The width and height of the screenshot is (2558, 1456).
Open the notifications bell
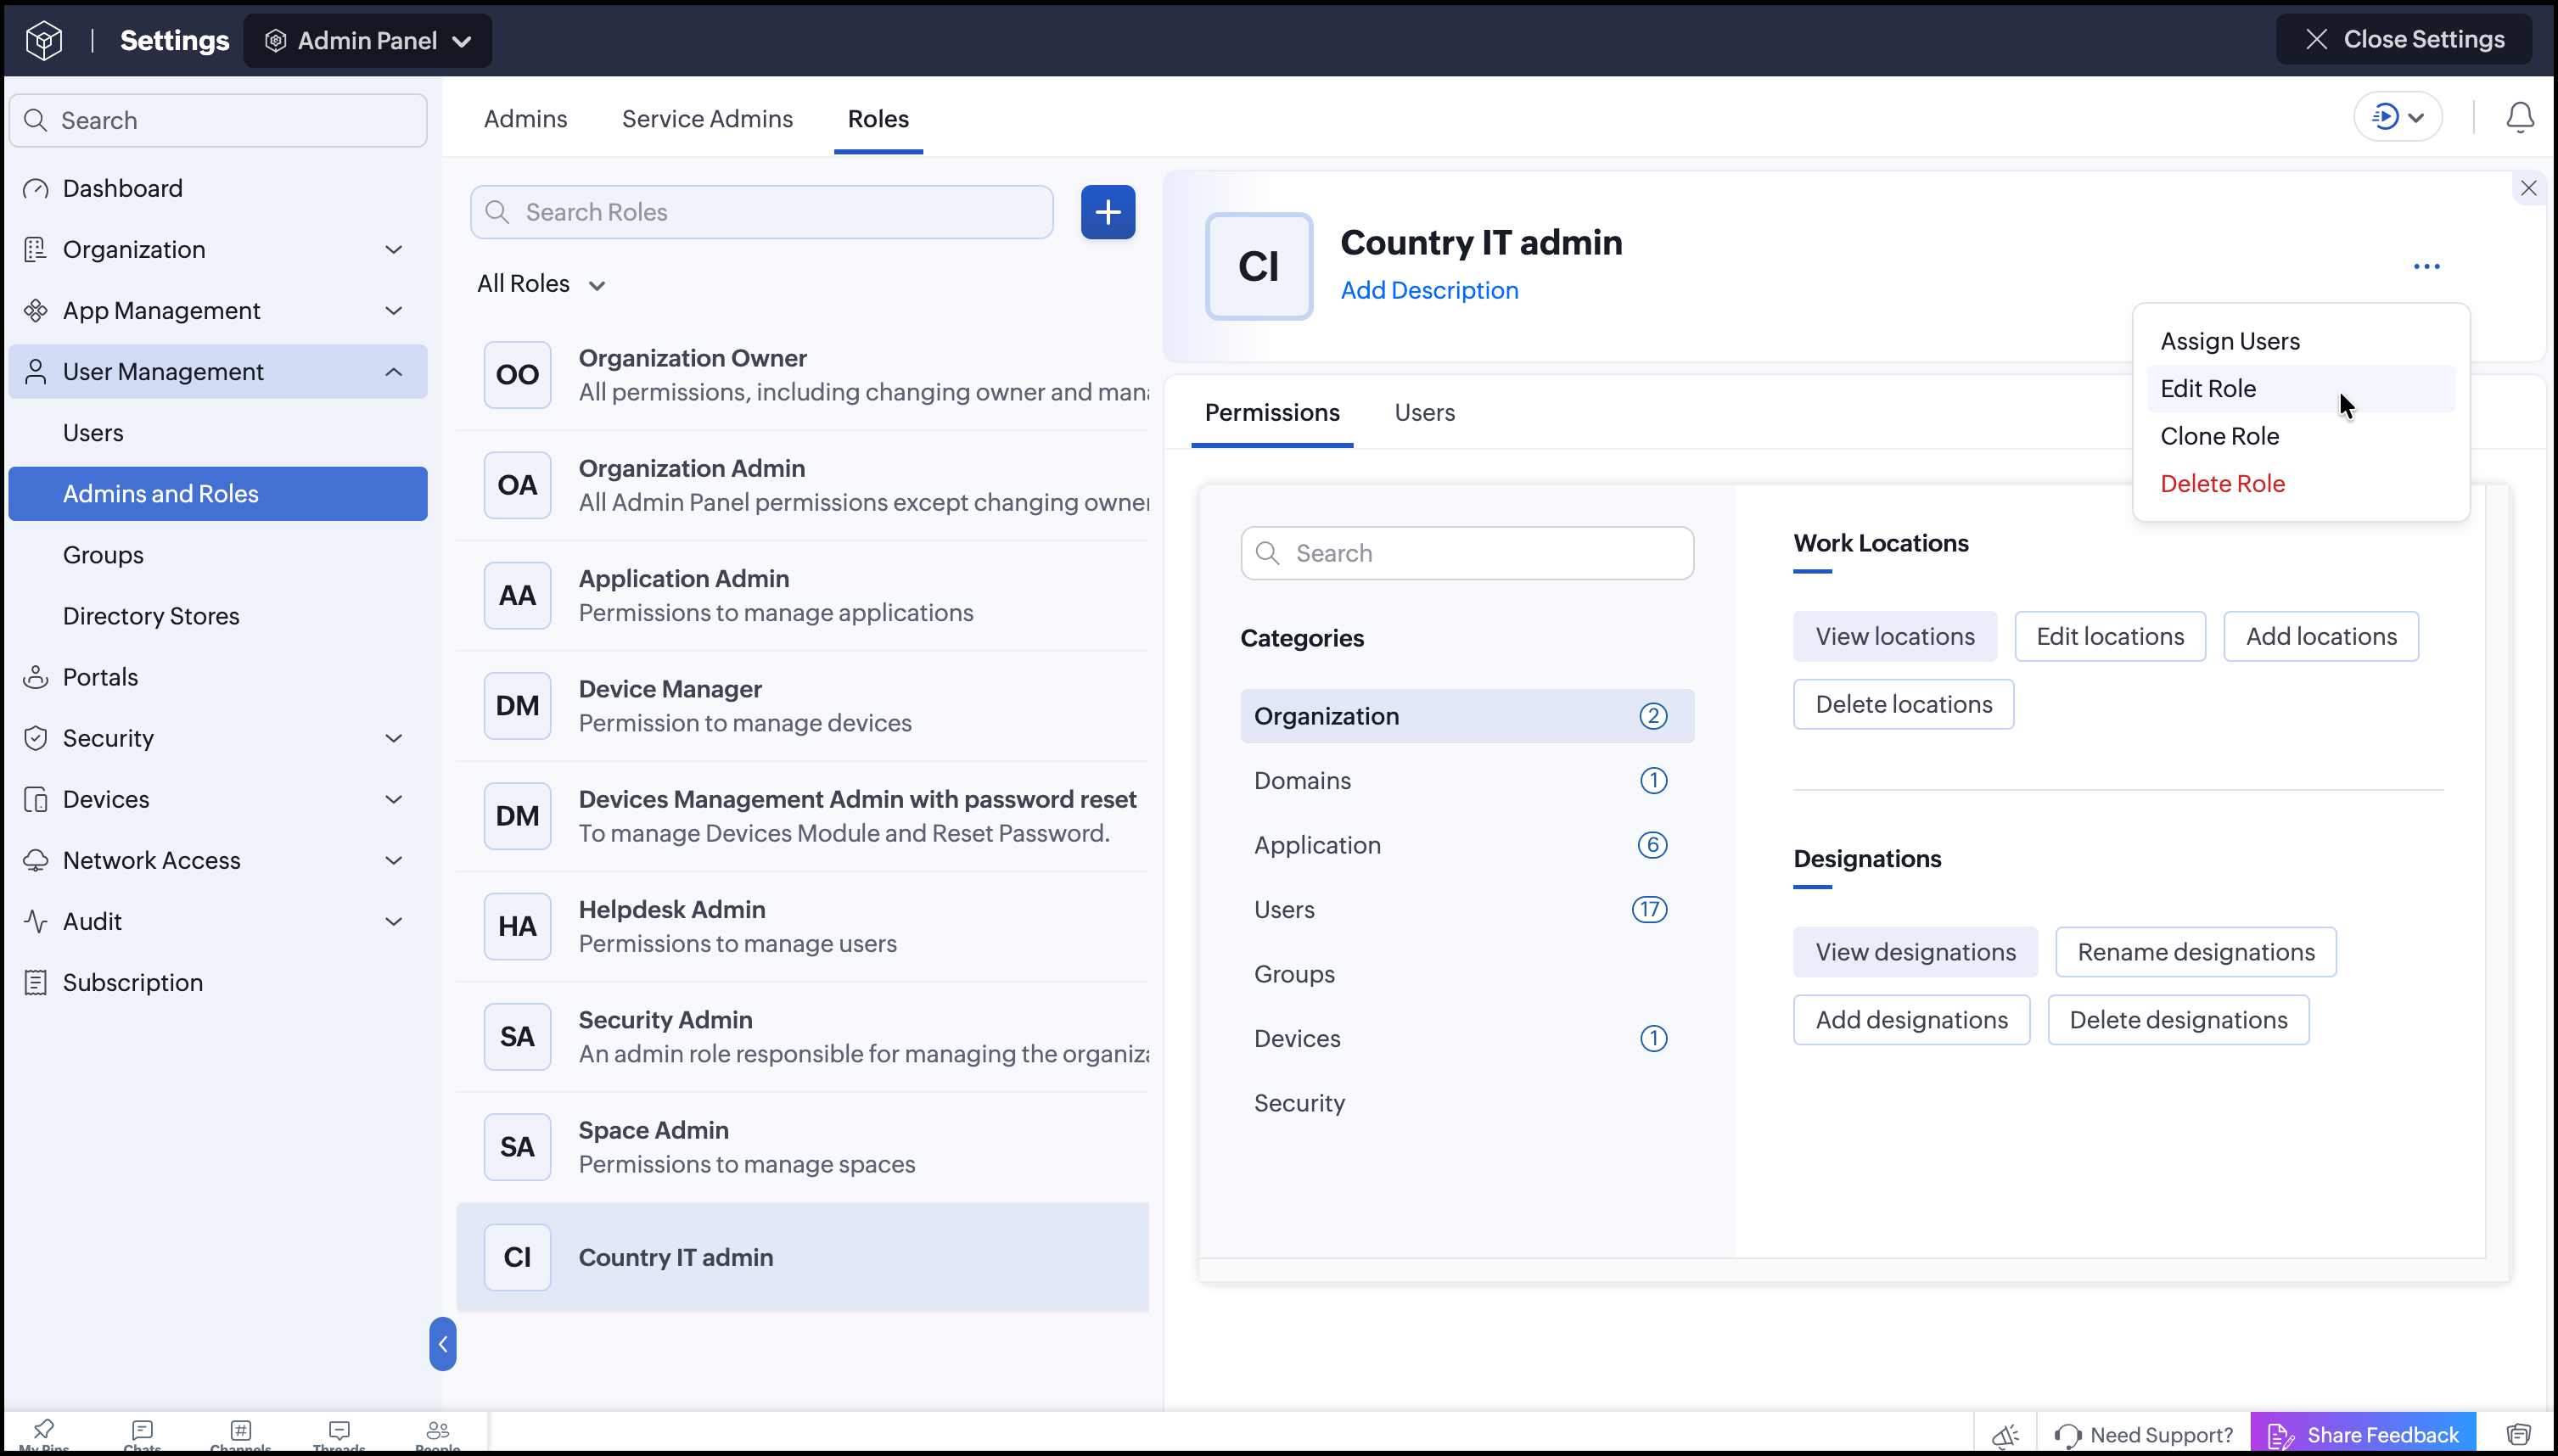tap(2519, 117)
